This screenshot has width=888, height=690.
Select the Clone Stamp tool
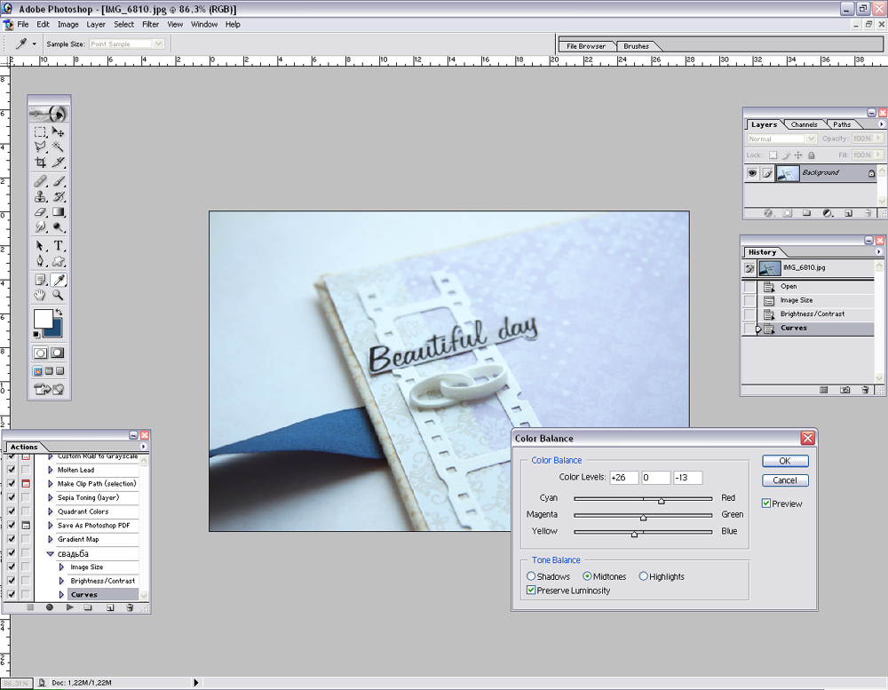(x=40, y=196)
